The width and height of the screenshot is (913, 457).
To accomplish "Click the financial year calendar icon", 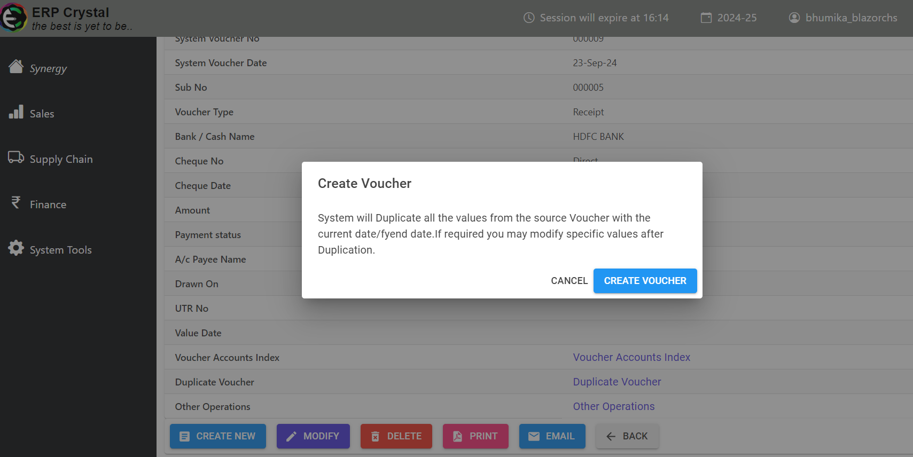I will [706, 18].
